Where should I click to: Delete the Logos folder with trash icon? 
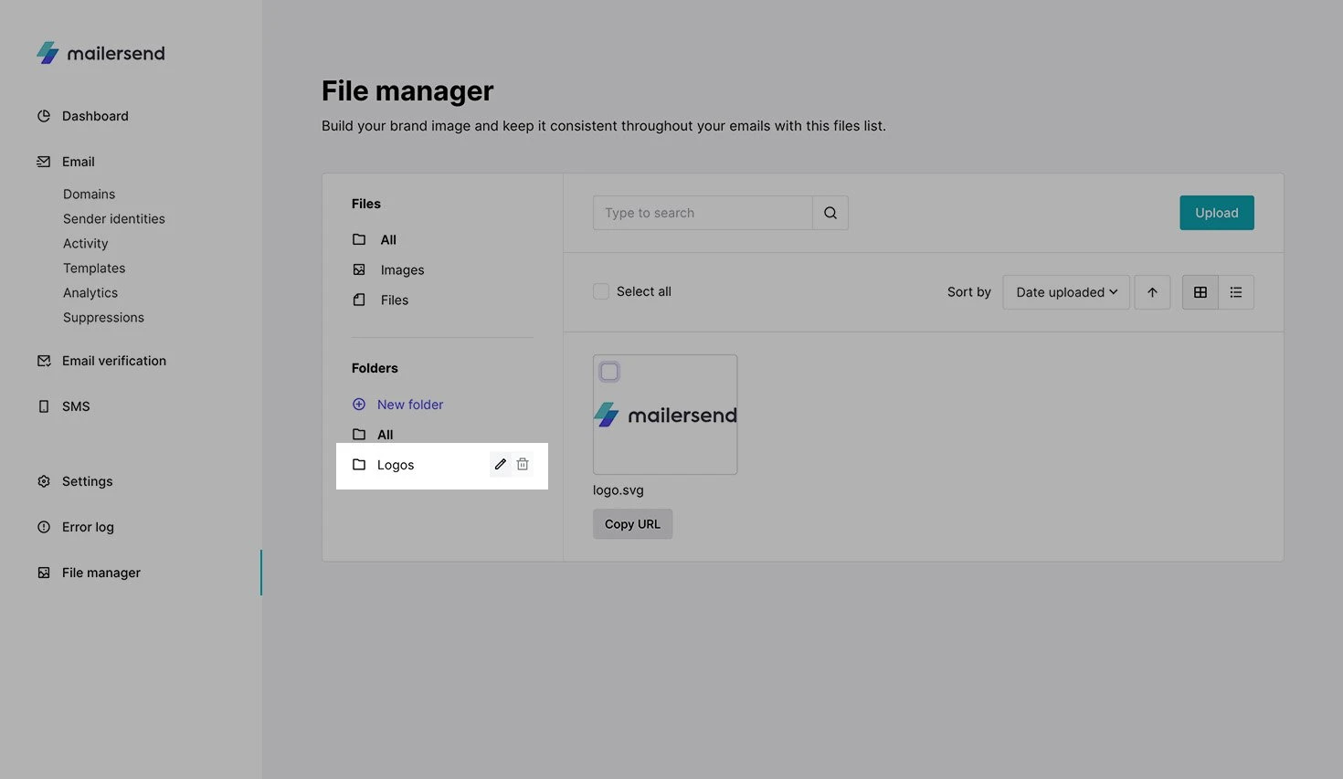(x=523, y=464)
